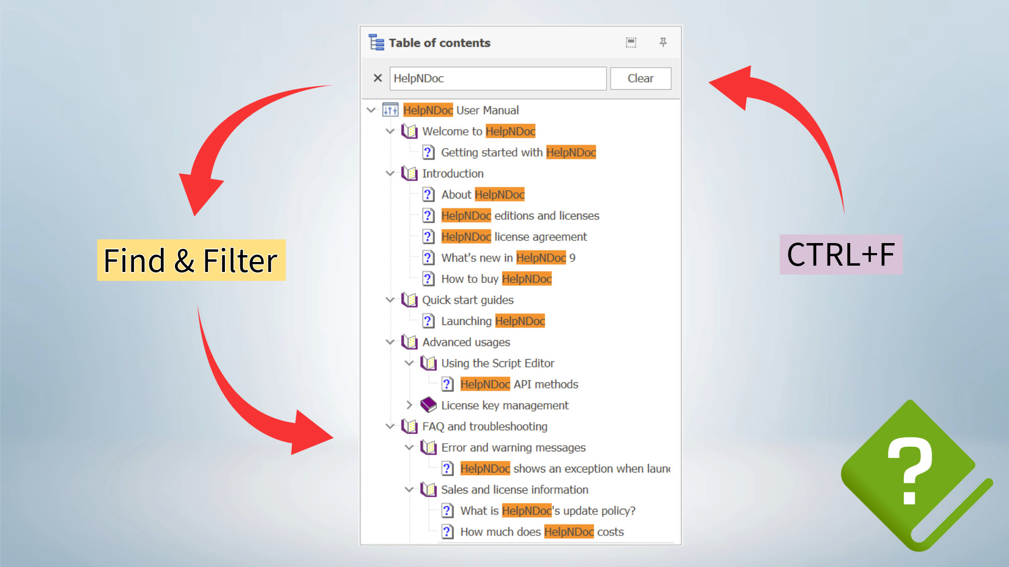This screenshot has width=1009, height=567.
Task: Click the closed purple book icon for License key management
Action: tap(428, 405)
